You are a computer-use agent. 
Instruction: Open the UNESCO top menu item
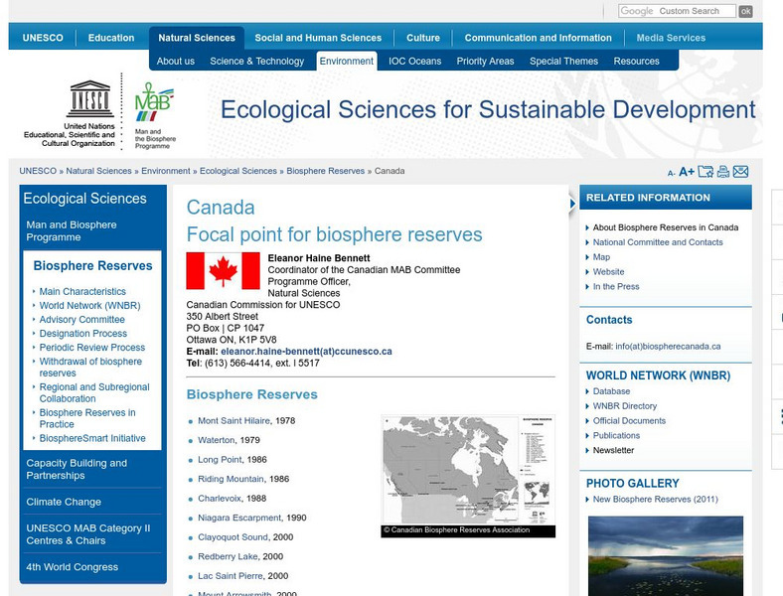click(x=43, y=38)
